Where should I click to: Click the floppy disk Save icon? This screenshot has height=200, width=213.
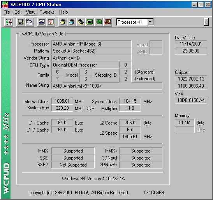point(21,22)
